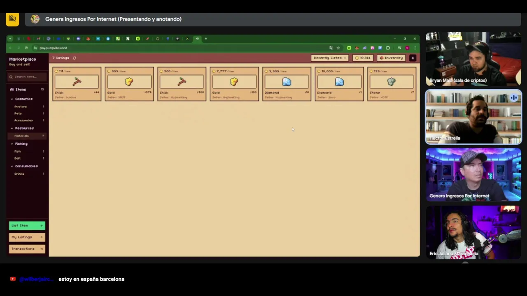
Task: Open the Inventory button
Action: point(391,58)
